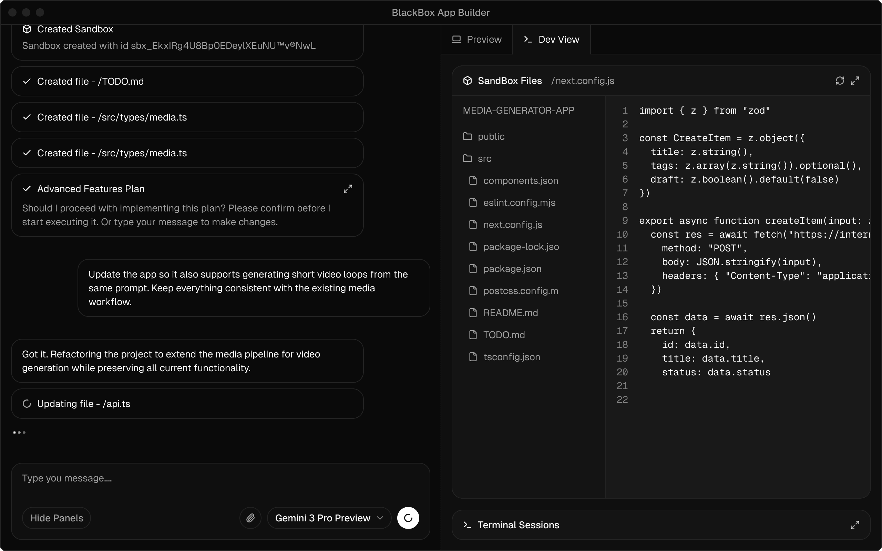The image size is (882, 551).
Task: Expand the public folder
Action: 491,137
